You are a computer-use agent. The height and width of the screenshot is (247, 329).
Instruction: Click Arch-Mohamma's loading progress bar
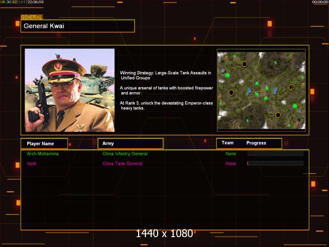(x=275, y=154)
